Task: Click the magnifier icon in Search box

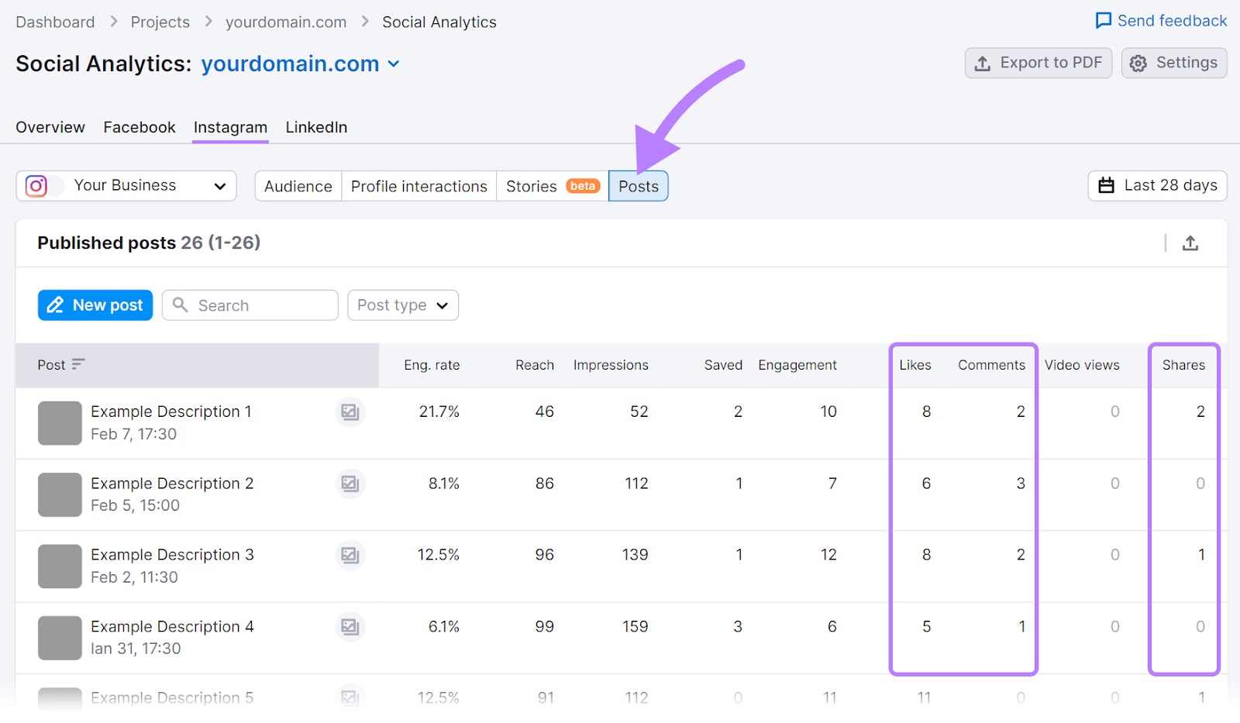Action: 180,305
